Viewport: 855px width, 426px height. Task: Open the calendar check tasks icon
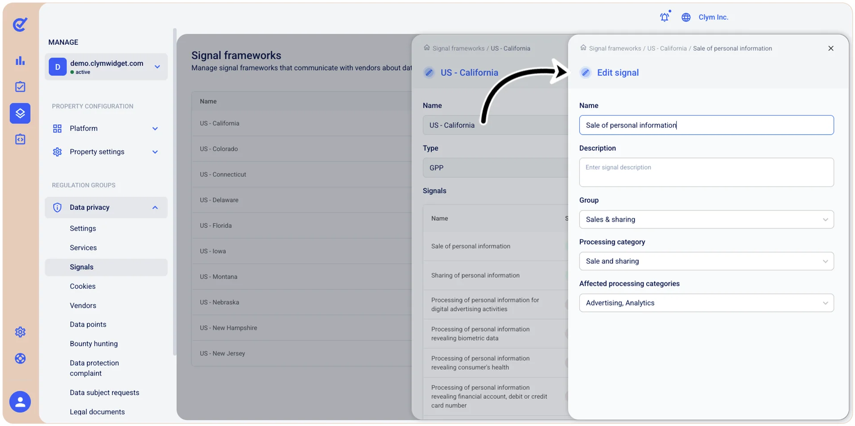pos(20,87)
